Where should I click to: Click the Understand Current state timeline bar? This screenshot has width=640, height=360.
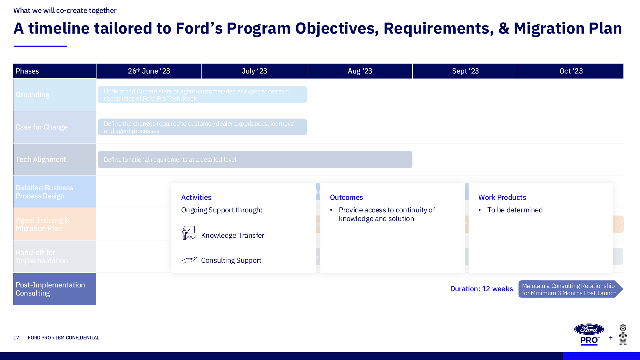(x=202, y=95)
